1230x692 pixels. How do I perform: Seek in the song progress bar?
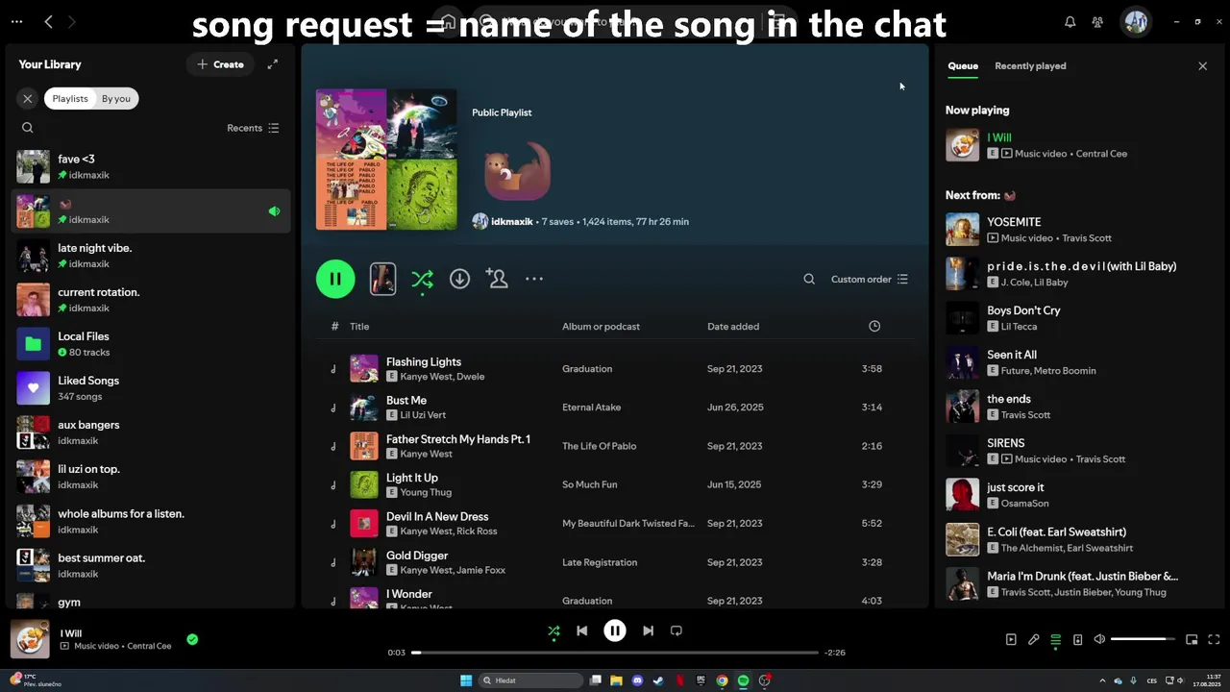click(x=615, y=653)
